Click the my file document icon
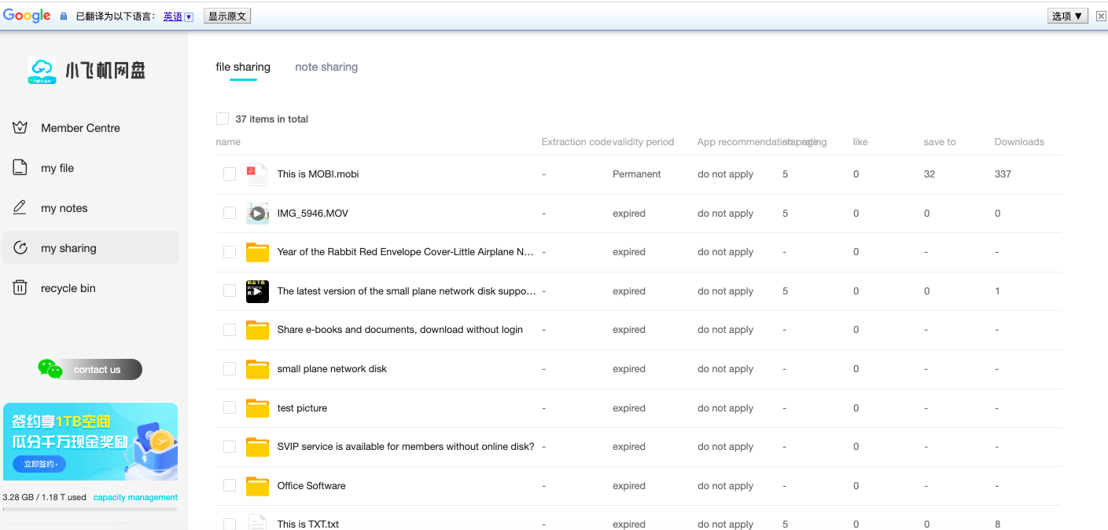Viewport: 1108px width, 530px height. [x=20, y=168]
